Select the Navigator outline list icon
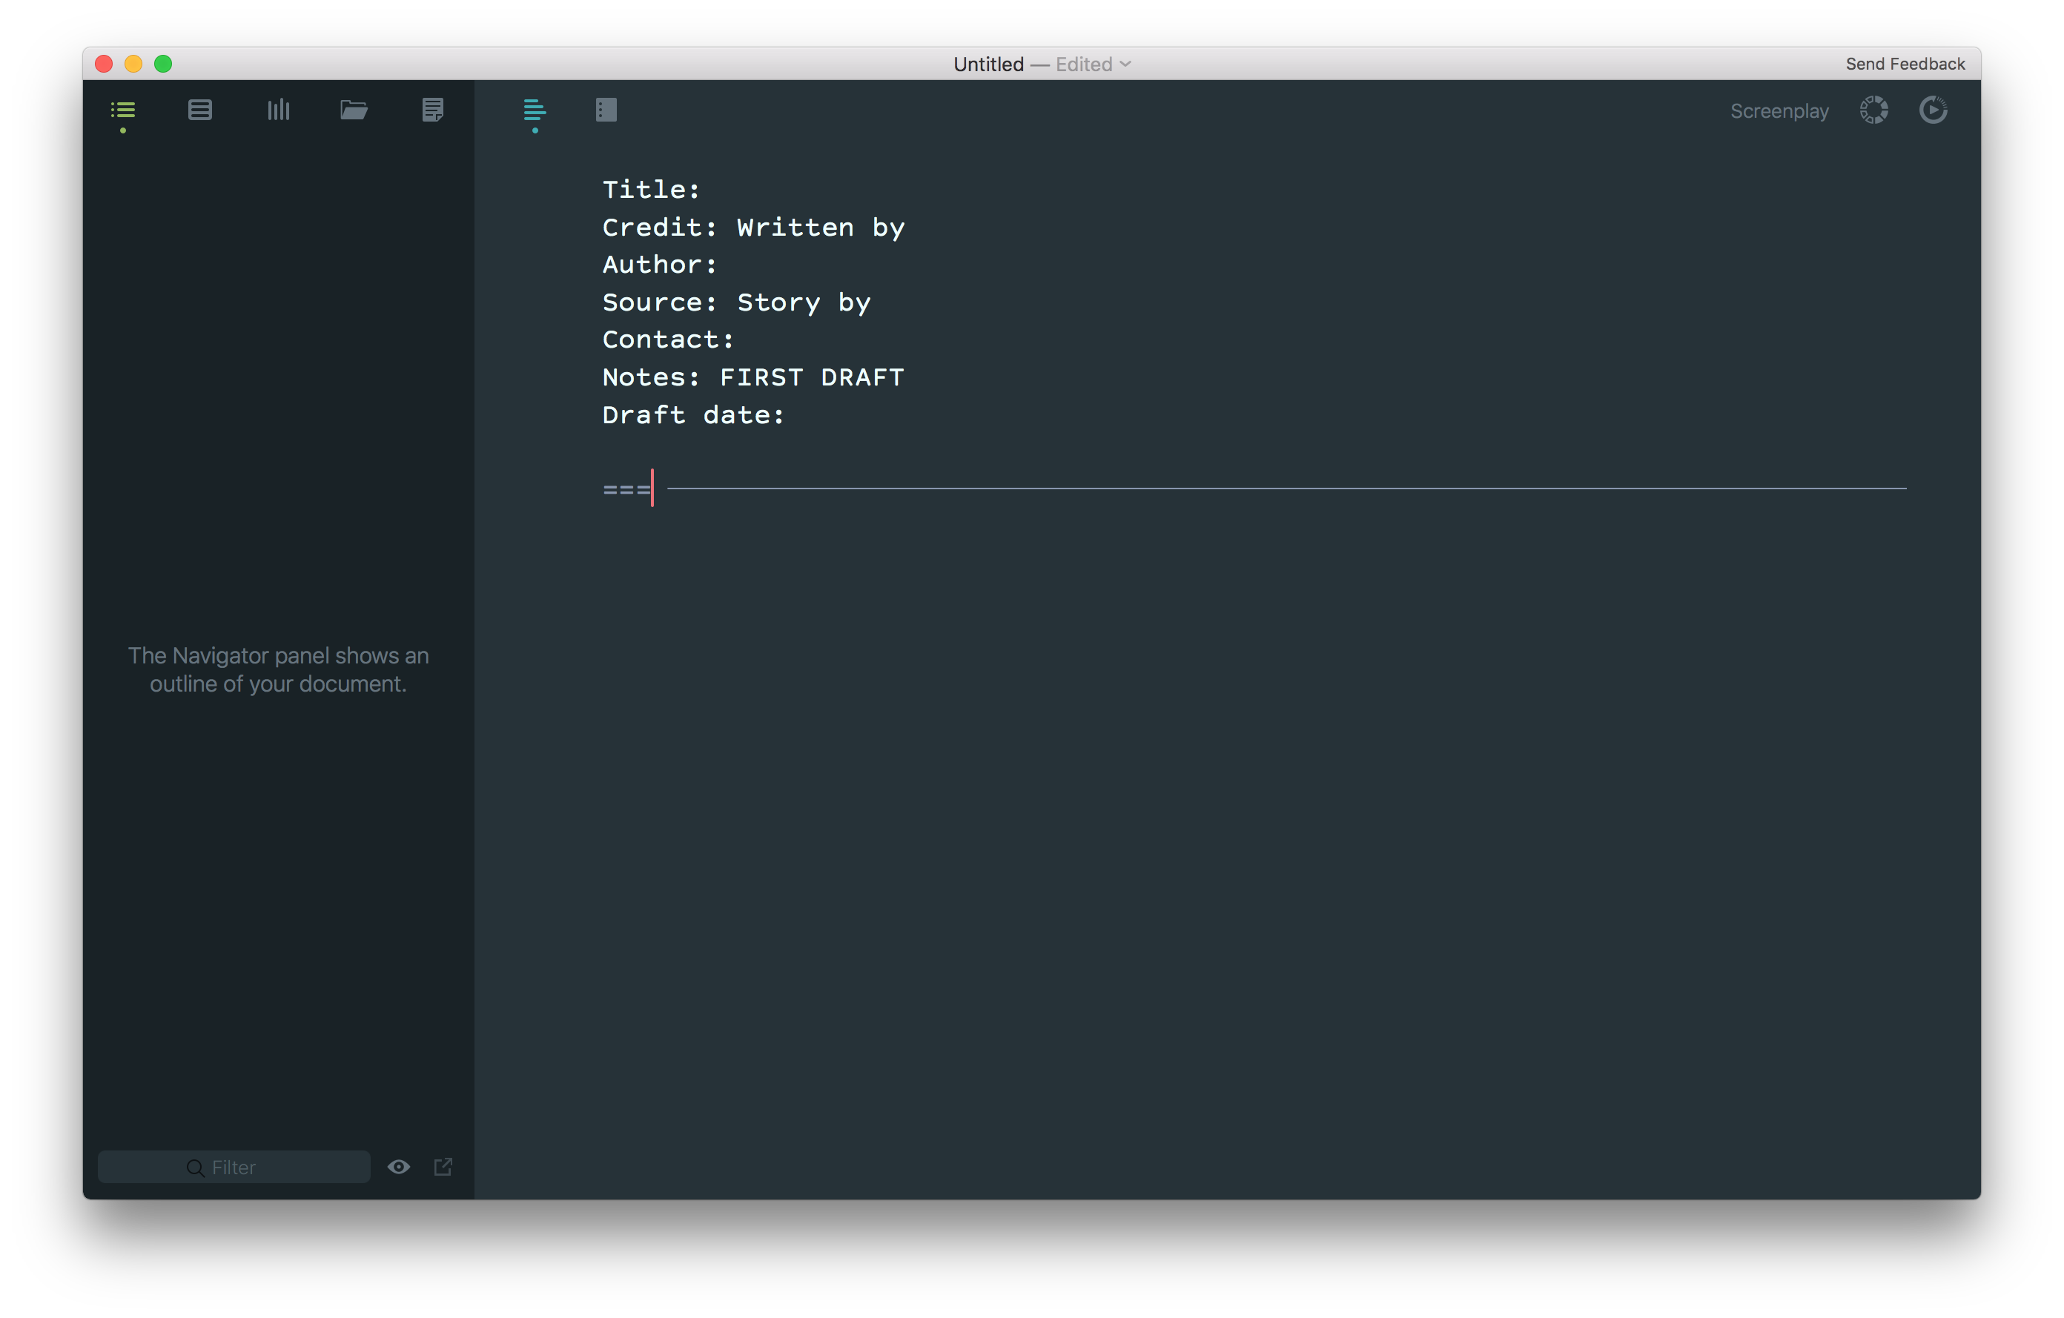This screenshot has width=2064, height=1318. (x=123, y=110)
